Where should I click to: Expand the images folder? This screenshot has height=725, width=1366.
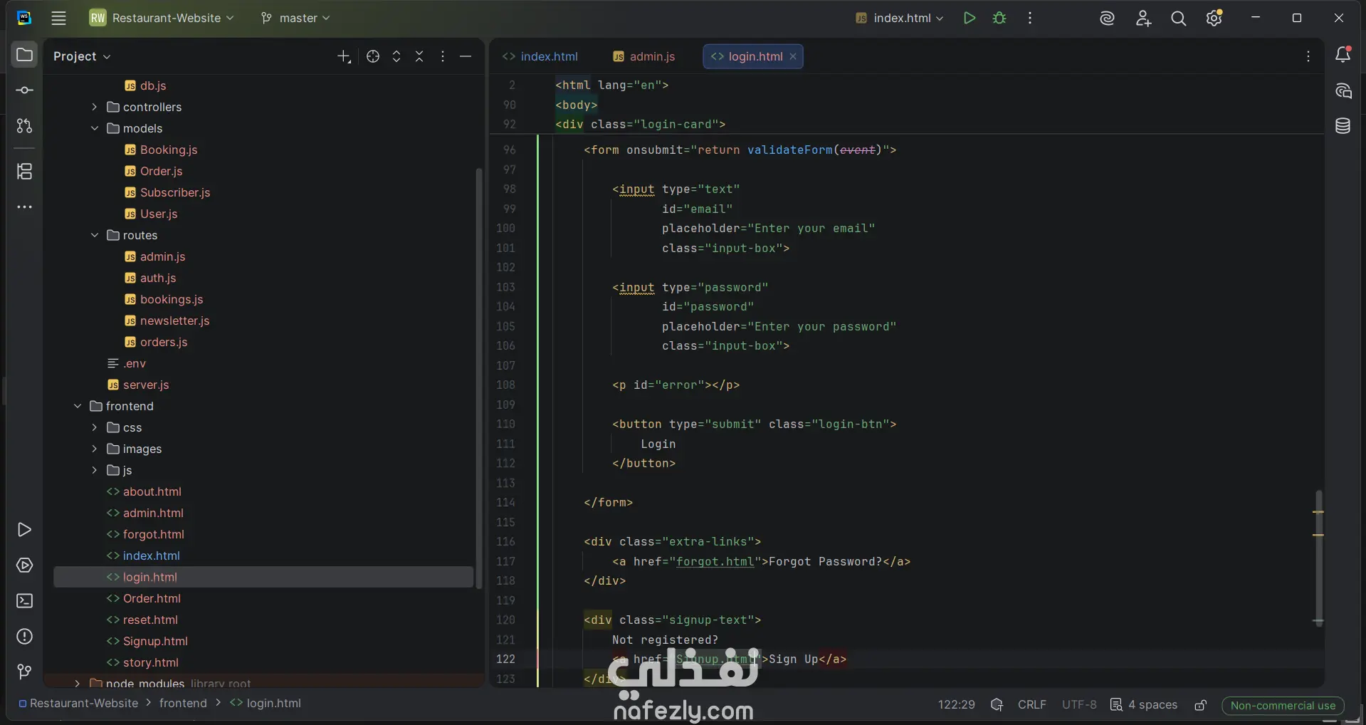pyautogui.click(x=95, y=449)
